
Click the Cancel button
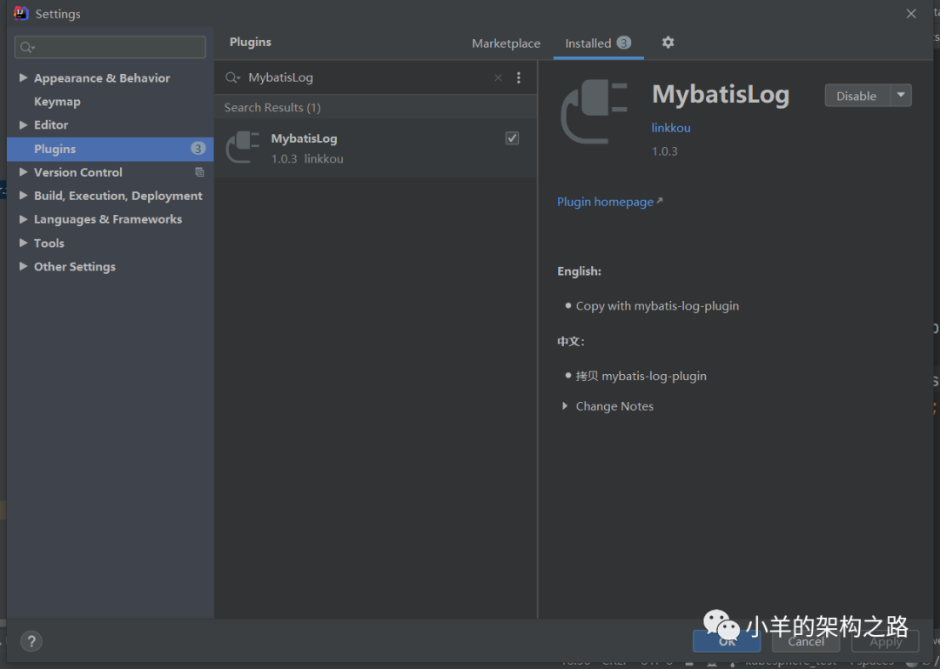point(806,641)
